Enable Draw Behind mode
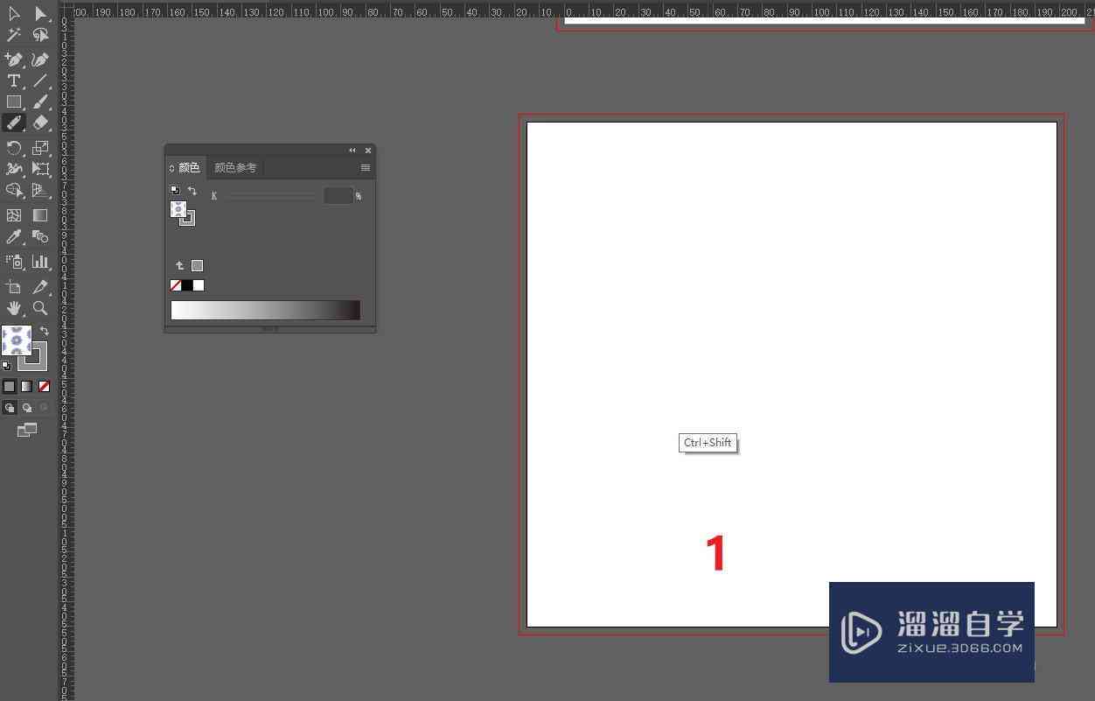The width and height of the screenshot is (1095, 701). (x=27, y=408)
